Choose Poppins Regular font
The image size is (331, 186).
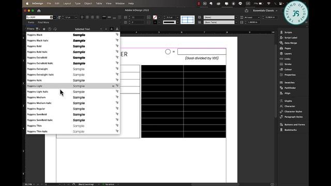click(x=73, y=109)
